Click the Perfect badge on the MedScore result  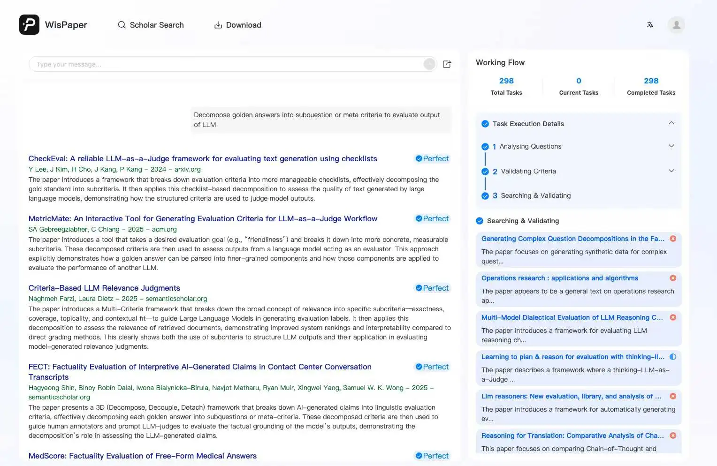coord(432,456)
